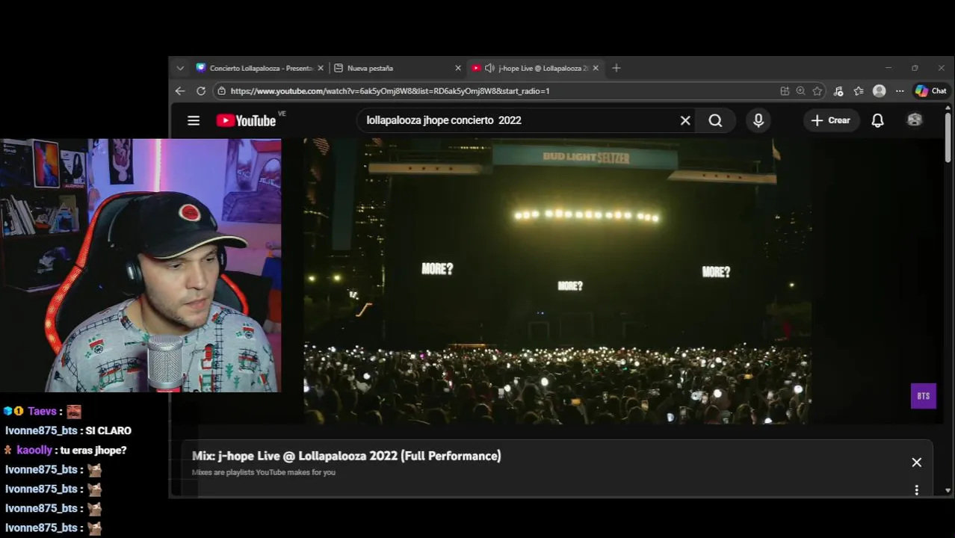This screenshot has height=538, width=955.
Task: Open the browser profile icon
Action: (x=880, y=91)
